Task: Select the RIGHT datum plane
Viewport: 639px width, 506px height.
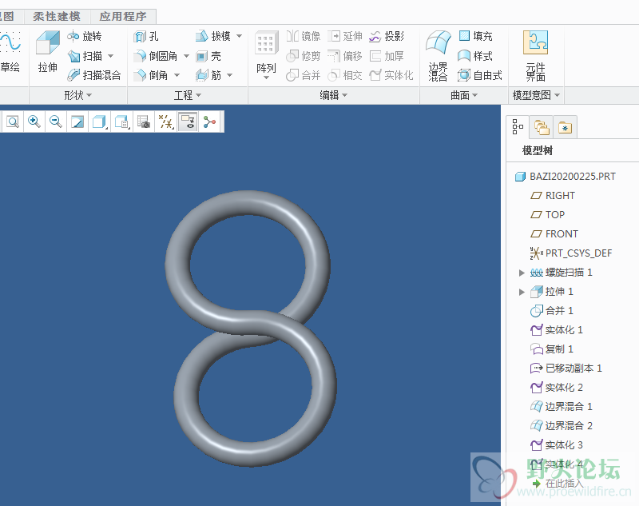Action: [x=552, y=196]
